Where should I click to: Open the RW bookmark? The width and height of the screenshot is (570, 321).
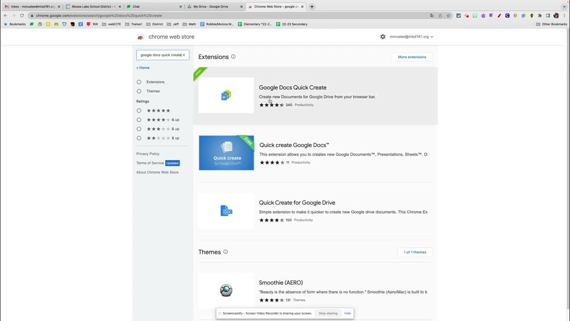click(x=92, y=24)
